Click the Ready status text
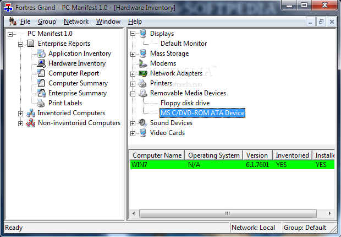The height and width of the screenshot is (237, 341). coord(14,228)
